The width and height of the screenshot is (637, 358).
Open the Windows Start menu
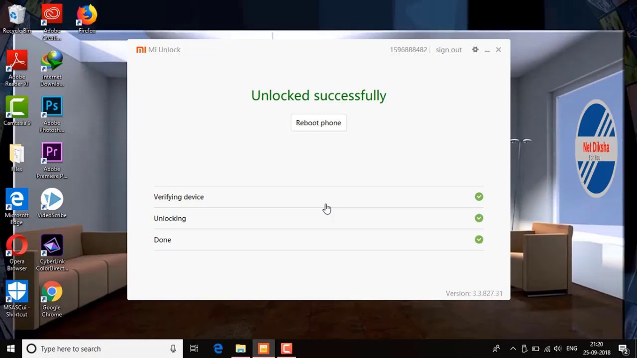tap(11, 349)
